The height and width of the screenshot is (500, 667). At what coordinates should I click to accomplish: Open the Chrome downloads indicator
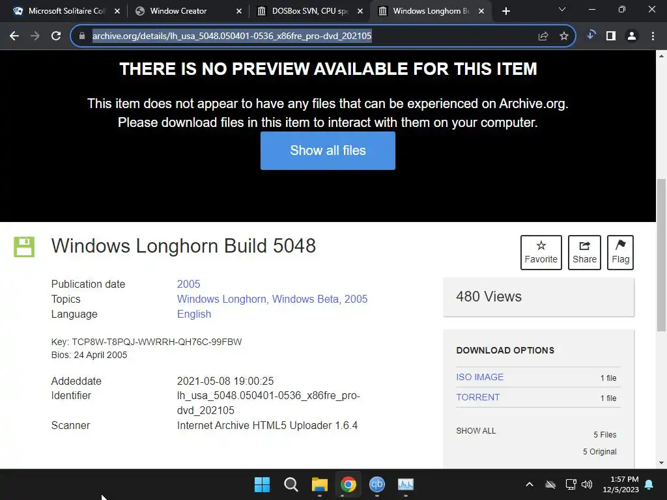tap(590, 35)
